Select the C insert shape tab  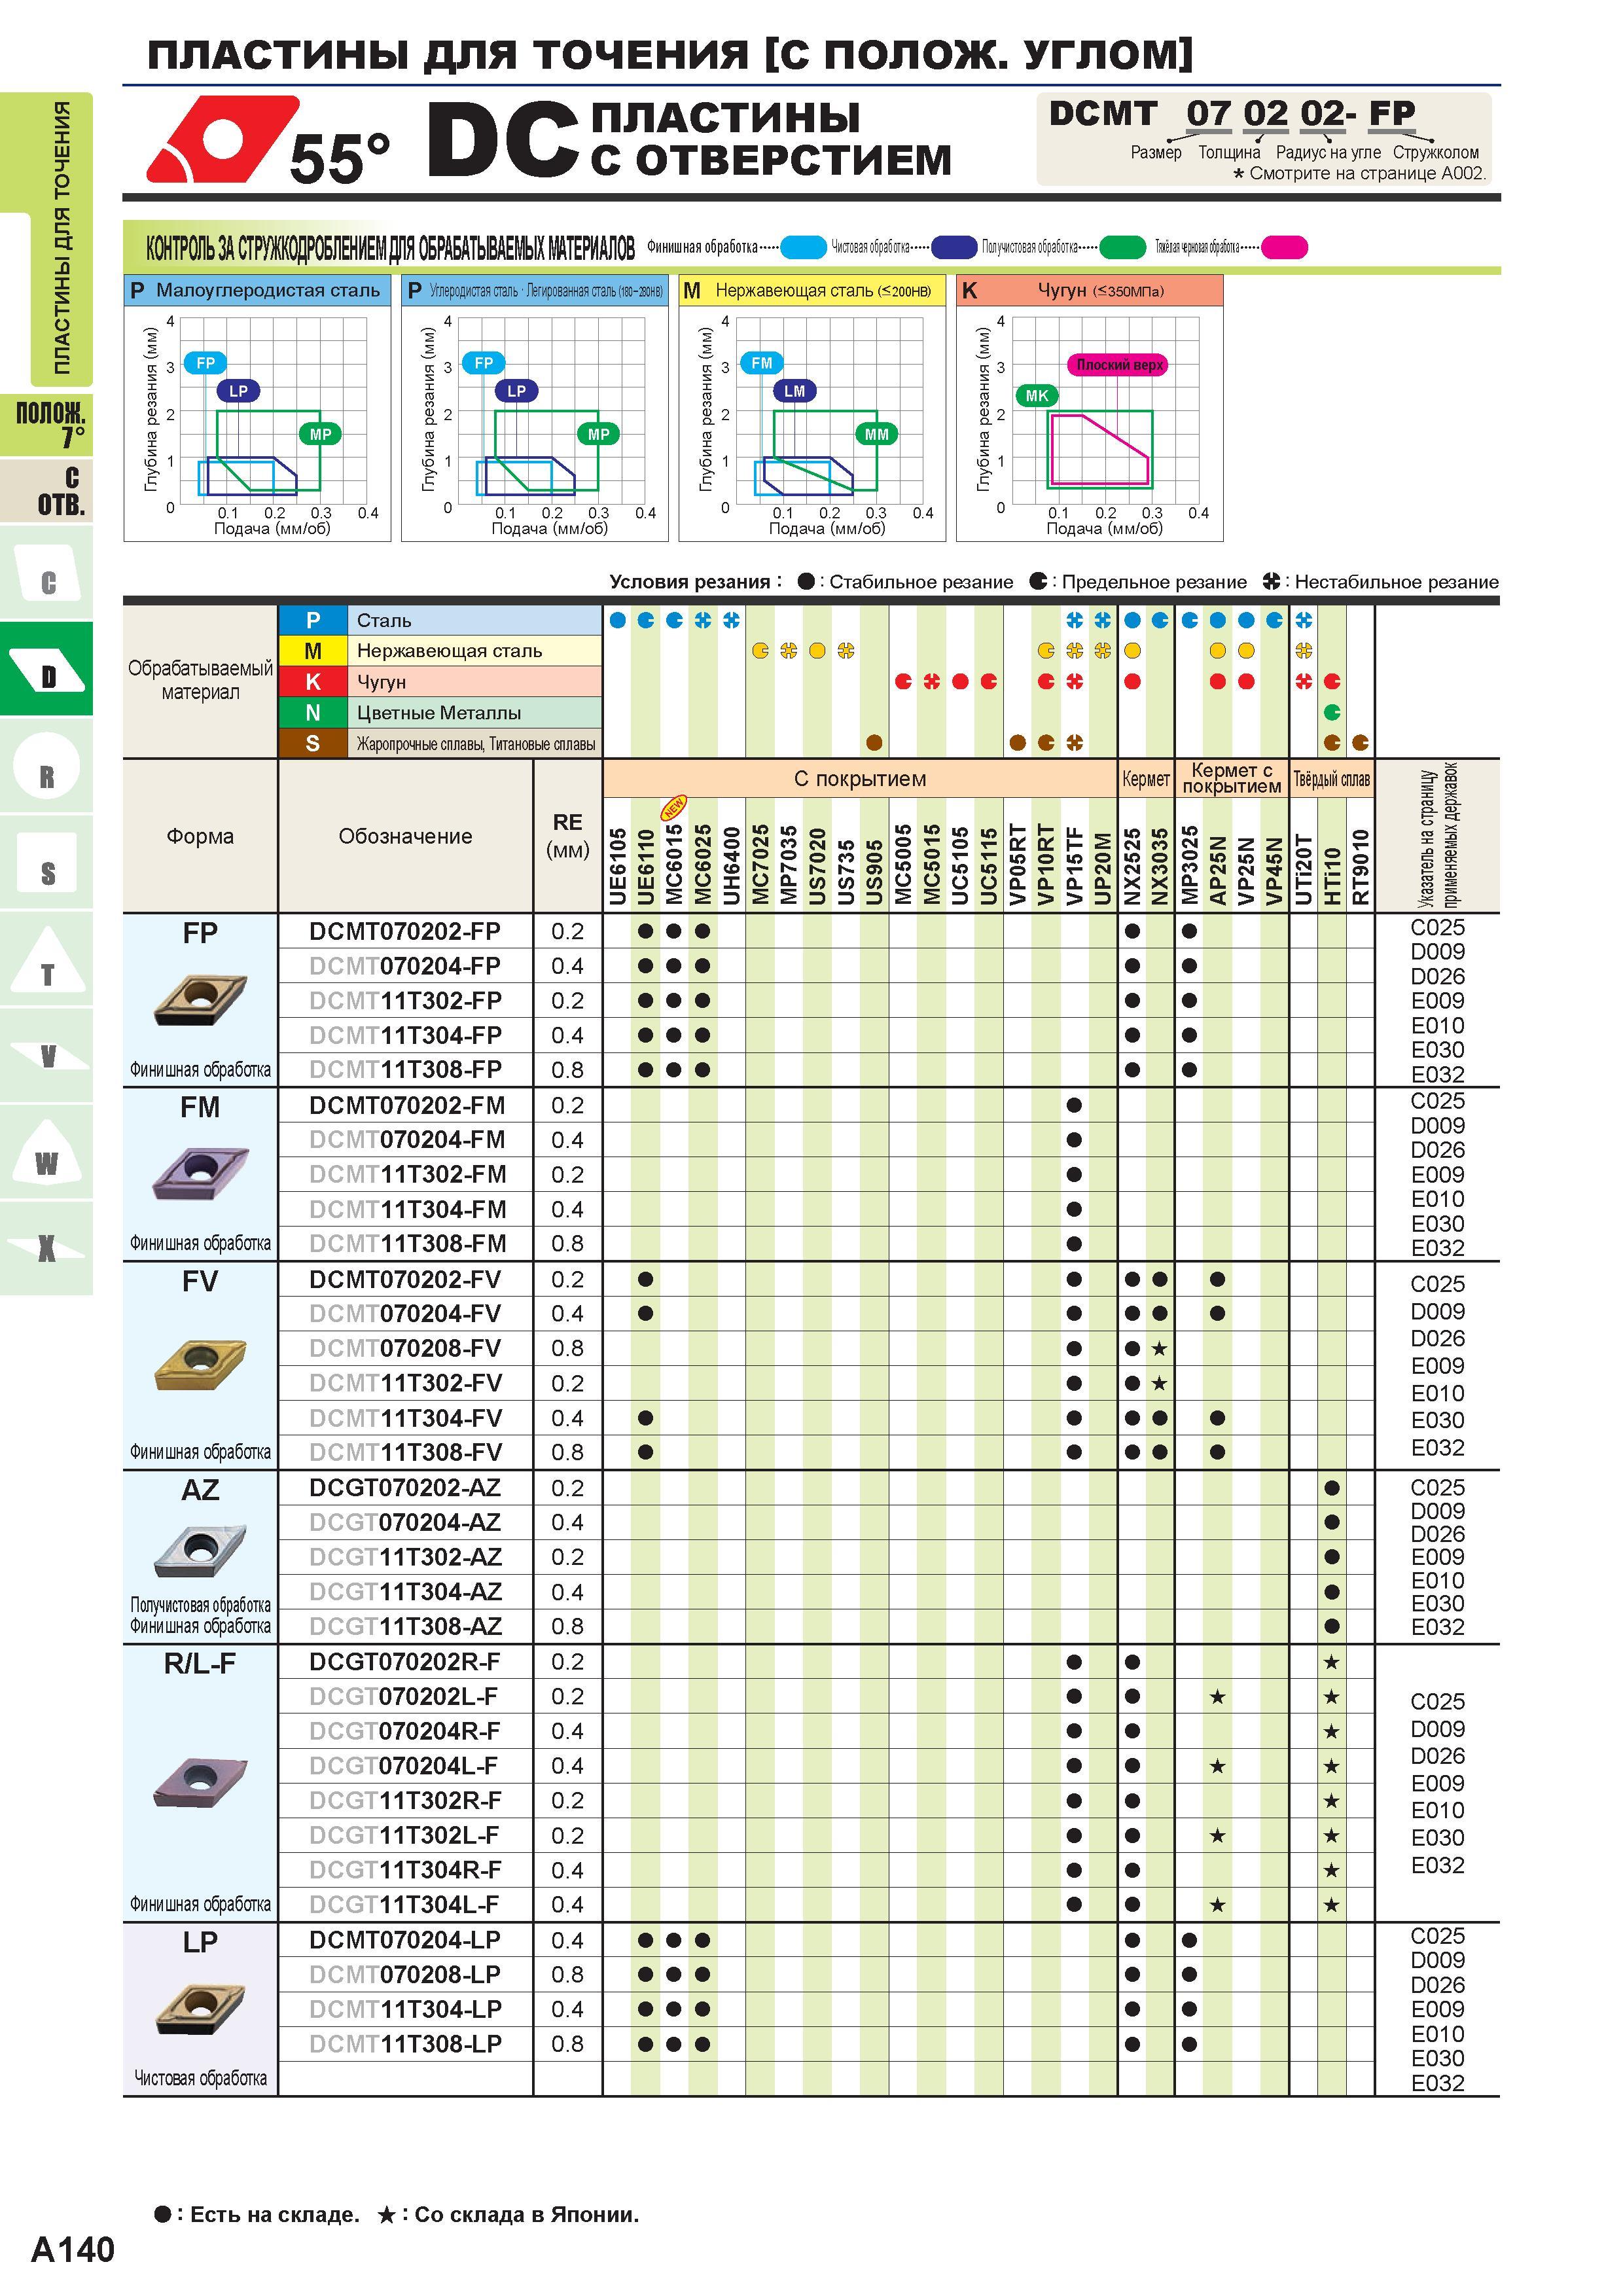(x=46, y=574)
